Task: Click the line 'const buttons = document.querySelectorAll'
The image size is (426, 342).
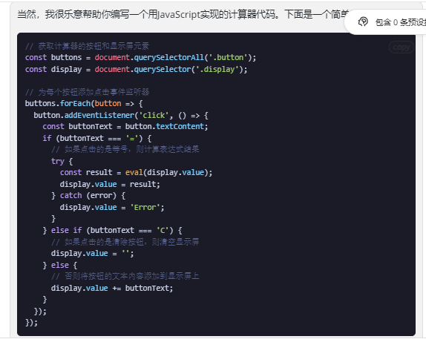Action: coord(140,58)
